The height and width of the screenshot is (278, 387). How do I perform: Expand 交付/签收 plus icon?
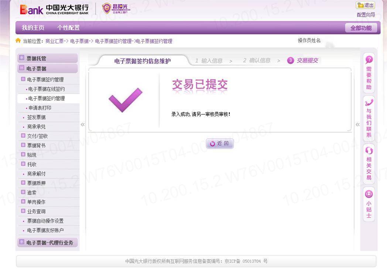point(23,136)
